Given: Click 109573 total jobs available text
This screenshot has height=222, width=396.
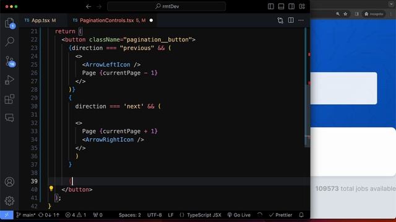Looking at the screenshot, I should point(356,189).
